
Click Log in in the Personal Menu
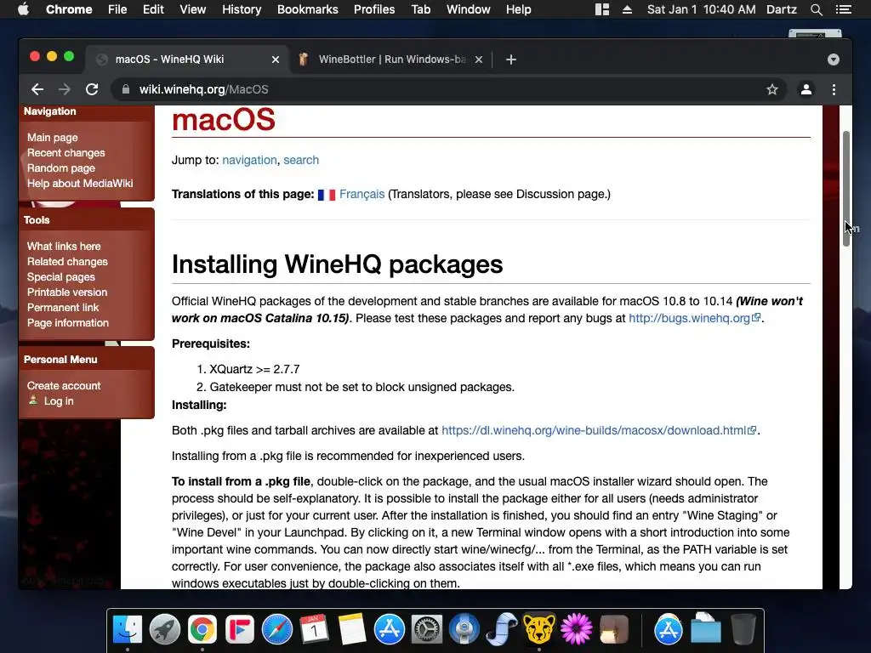point(59,401)
